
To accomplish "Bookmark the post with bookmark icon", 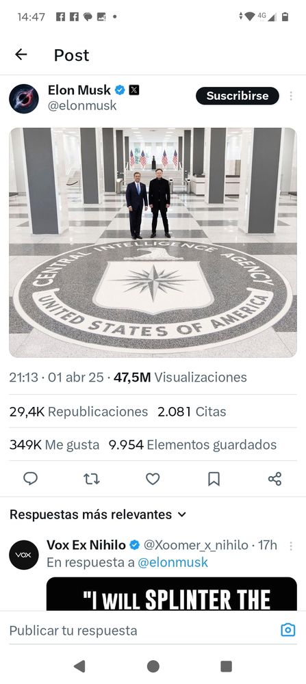I will (x=214, y=479).
